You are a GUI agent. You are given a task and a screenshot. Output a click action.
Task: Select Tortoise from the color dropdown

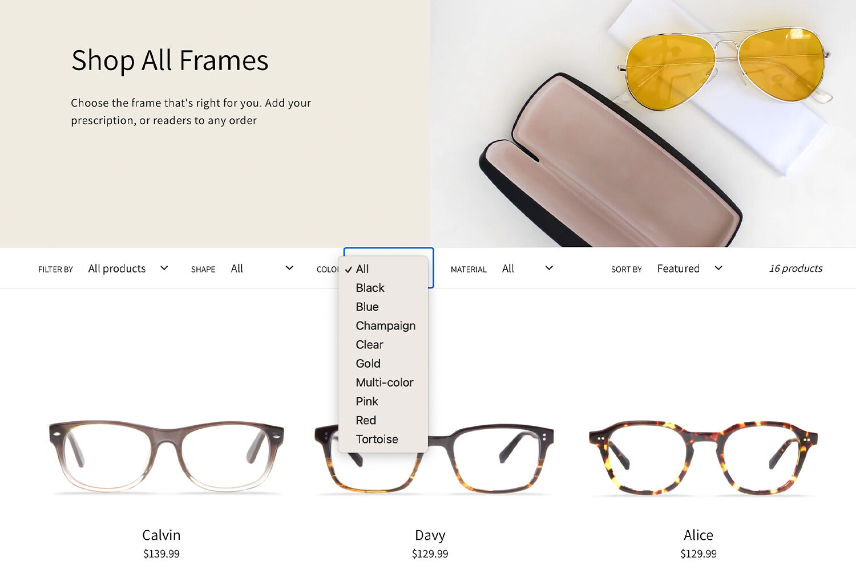[383, 439]
